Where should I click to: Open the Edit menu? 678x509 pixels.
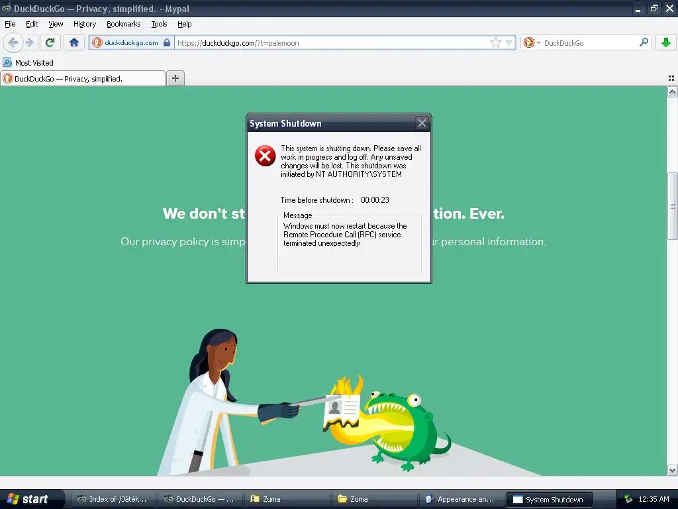pos(32,24)
